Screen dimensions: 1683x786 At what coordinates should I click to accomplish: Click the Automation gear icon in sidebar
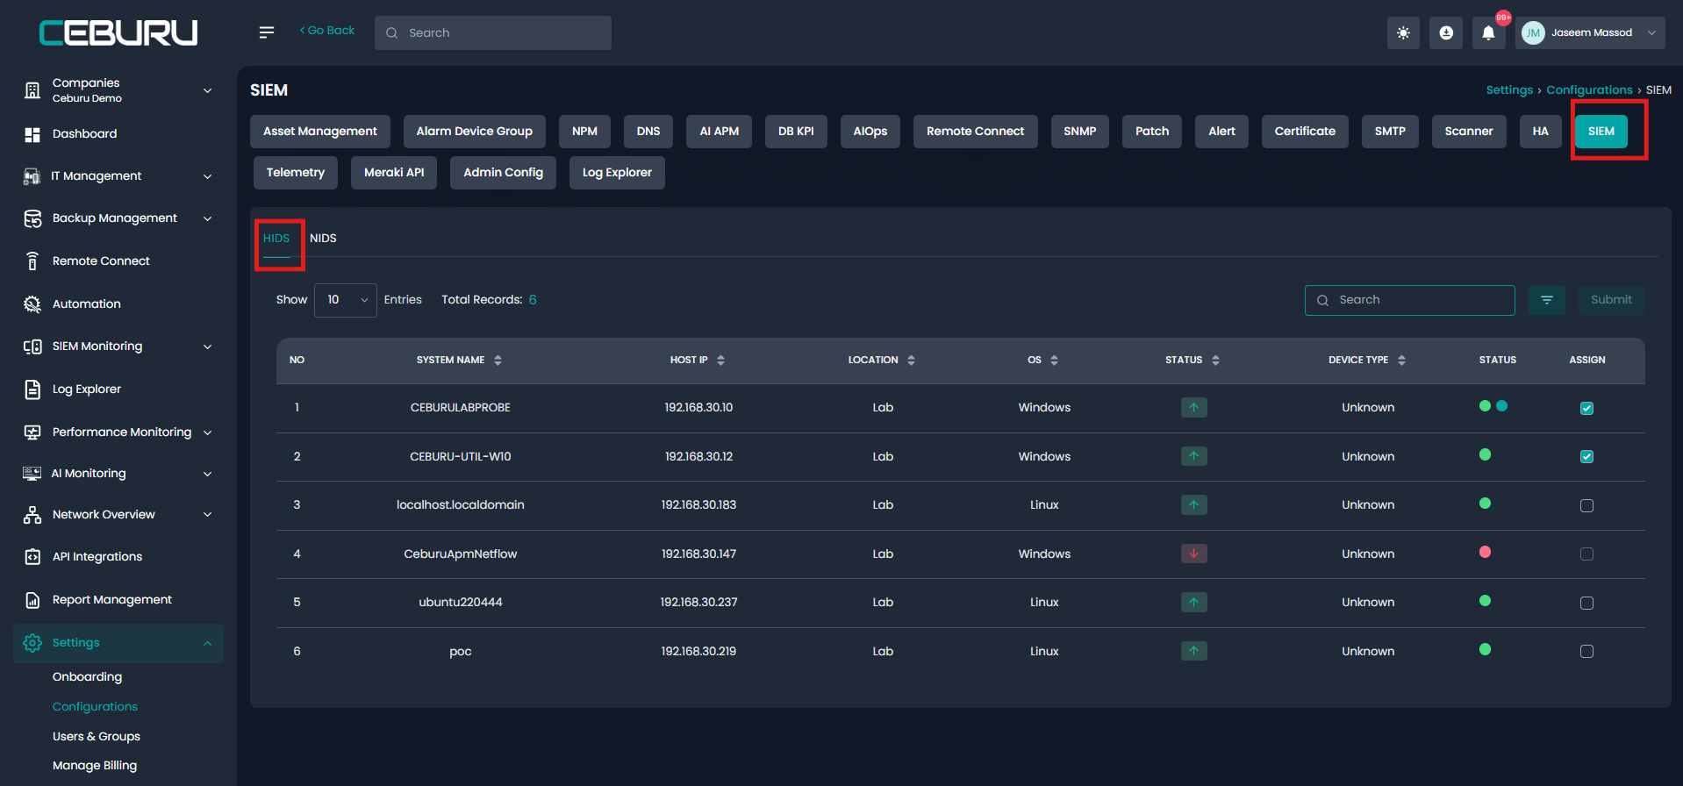32,304
